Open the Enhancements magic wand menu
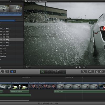 pyautogui.click(x=83, y=72)
